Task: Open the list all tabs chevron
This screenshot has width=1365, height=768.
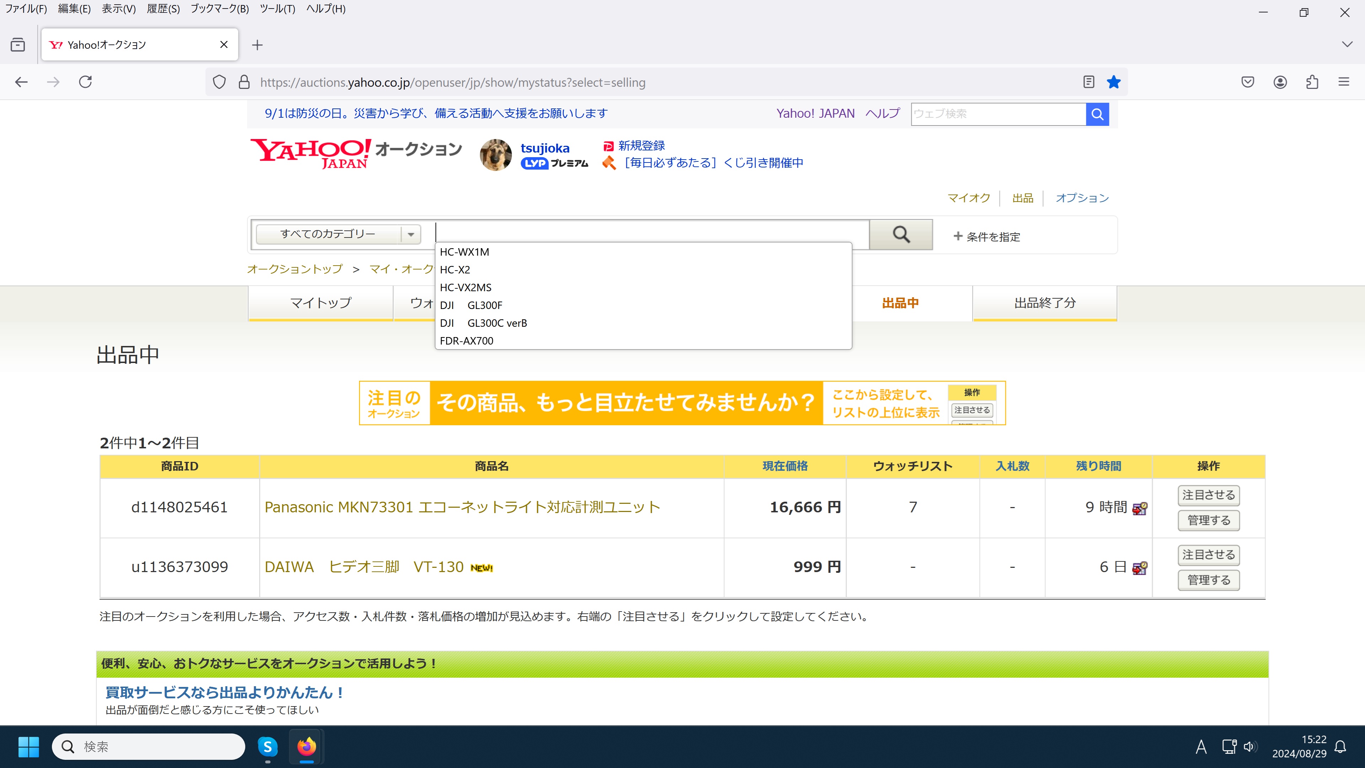Action: pyautogui.click(x=1347, y=44)
